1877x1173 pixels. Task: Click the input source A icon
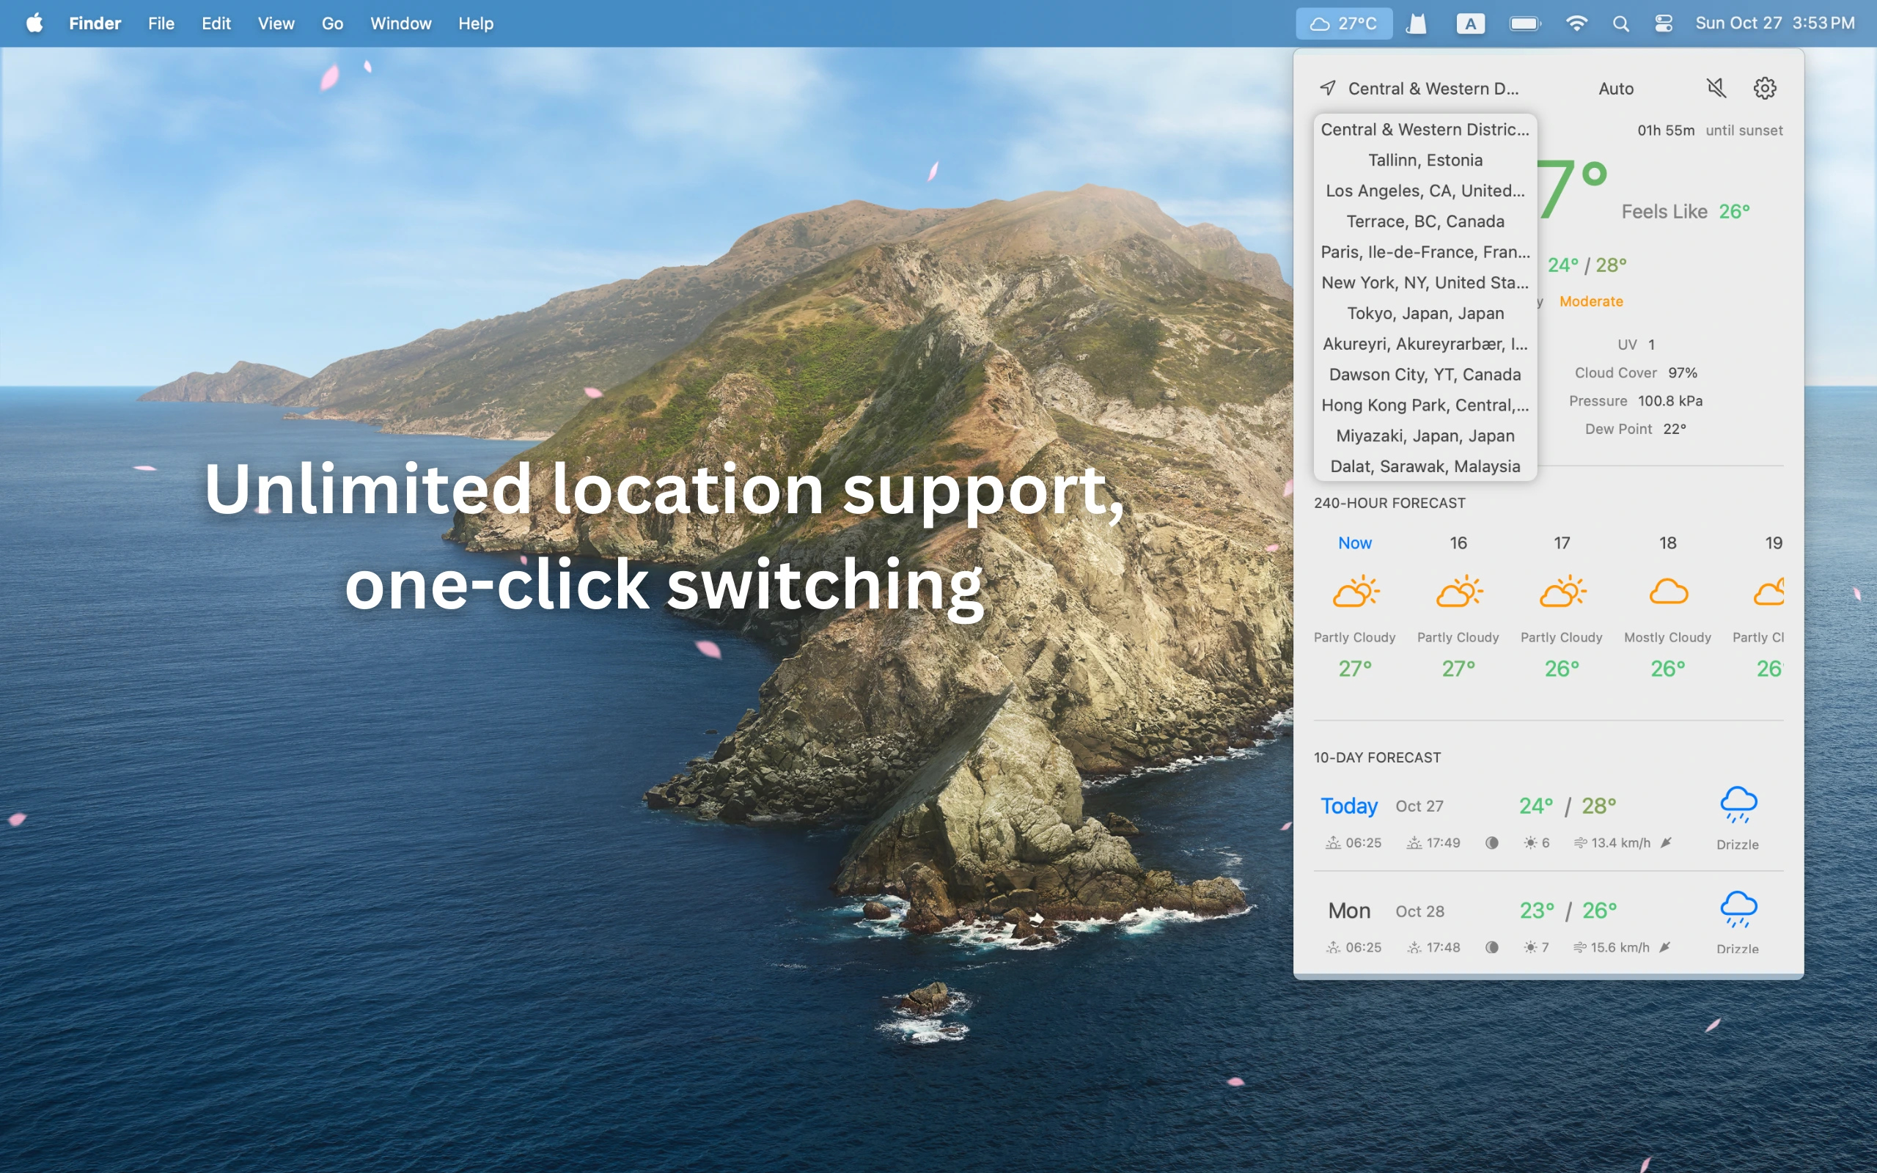point(1470,23)
